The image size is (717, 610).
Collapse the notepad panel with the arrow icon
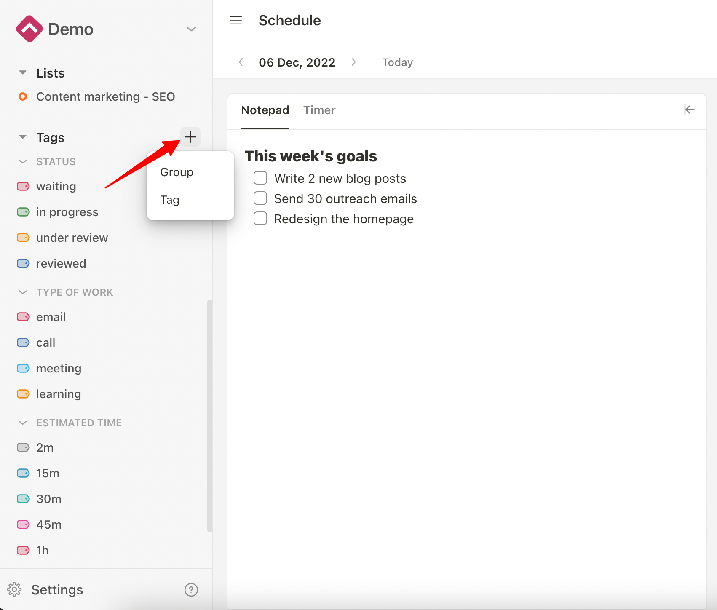tap(689, 110)
